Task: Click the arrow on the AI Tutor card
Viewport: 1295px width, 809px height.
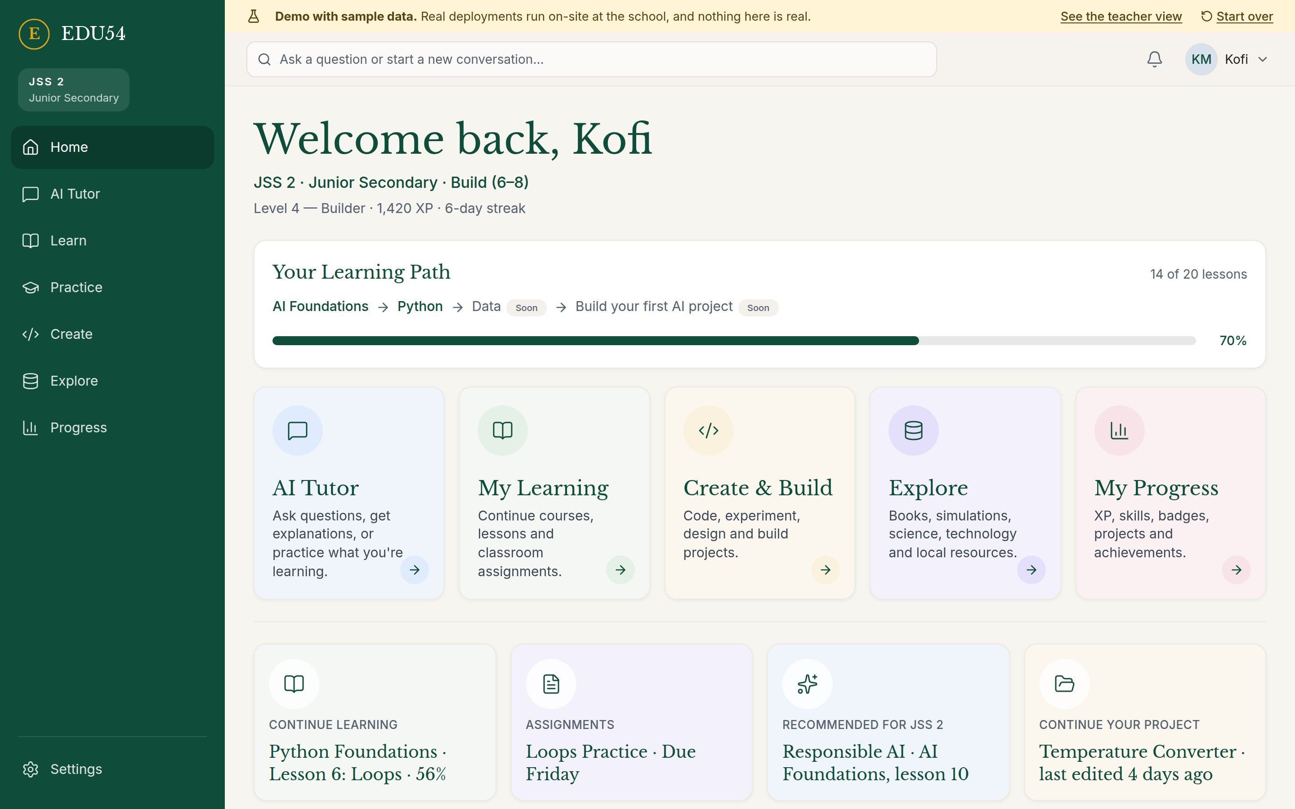Action: [x=415, y=570]
